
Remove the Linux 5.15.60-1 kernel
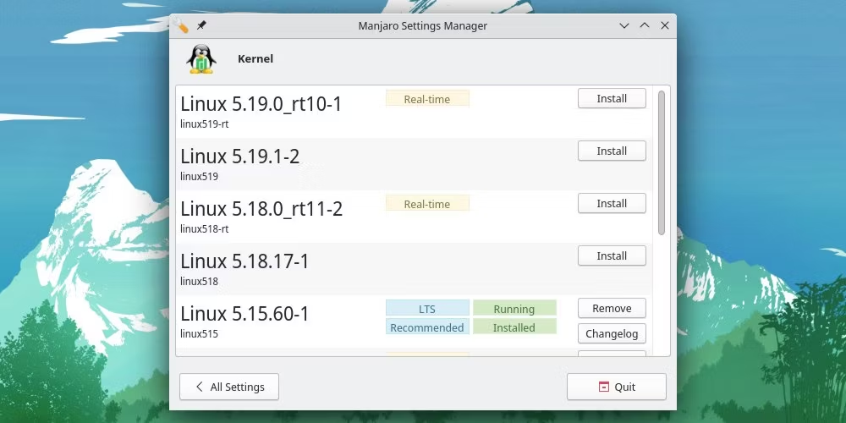click(x=612, y=308)
